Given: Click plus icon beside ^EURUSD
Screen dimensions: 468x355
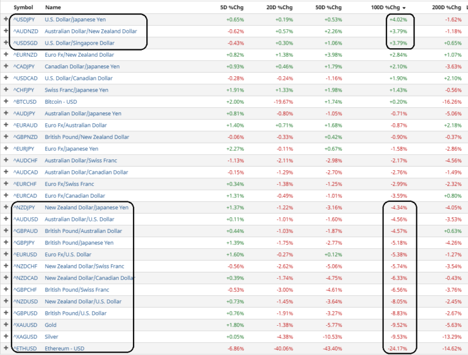Looking at the screenshot, I should coord(6,254).
